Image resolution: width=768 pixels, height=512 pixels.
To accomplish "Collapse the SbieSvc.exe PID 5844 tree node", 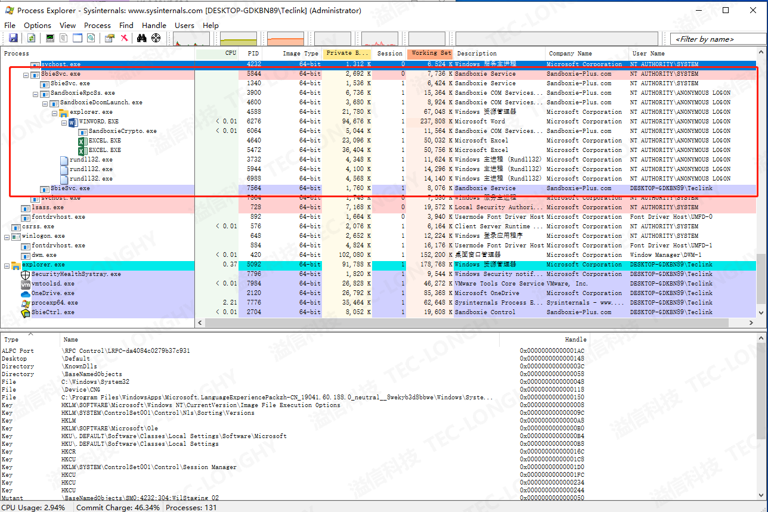I will 26,75.
